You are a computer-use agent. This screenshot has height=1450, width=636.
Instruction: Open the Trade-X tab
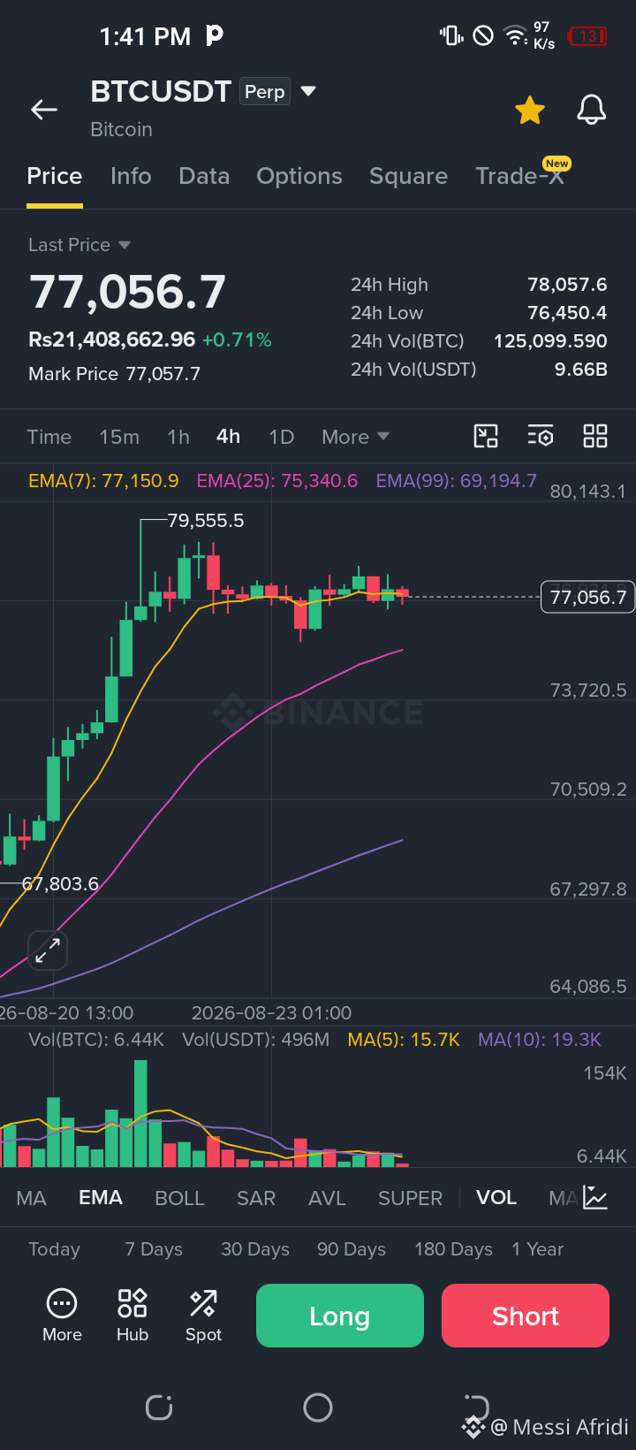pyautogui.click(x=520, y=176)
